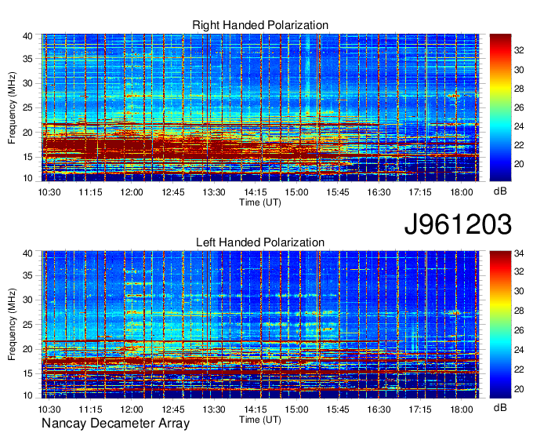
Task: Click 12:00 tick on left-handed plot
Action: coord(132,409)
